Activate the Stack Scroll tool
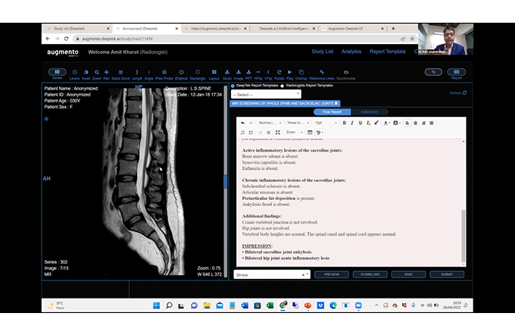 point(120,74)
